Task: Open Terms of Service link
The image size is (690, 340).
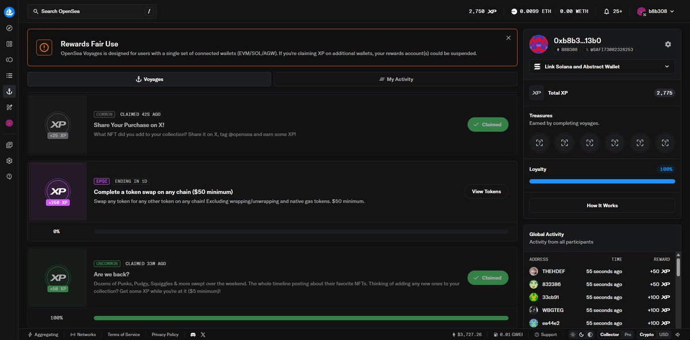Action: click(124, 334)
